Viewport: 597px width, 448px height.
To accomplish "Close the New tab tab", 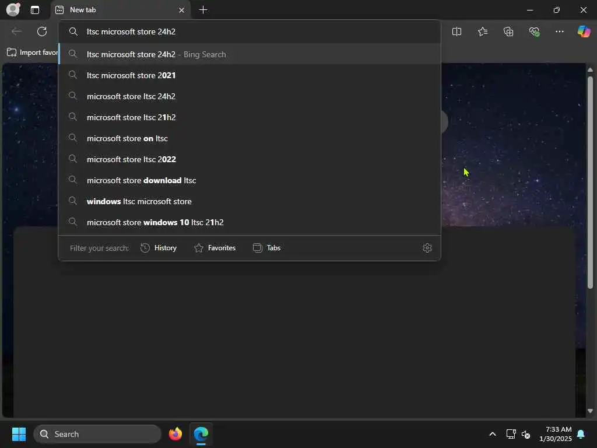I will [x=182, y=10].
